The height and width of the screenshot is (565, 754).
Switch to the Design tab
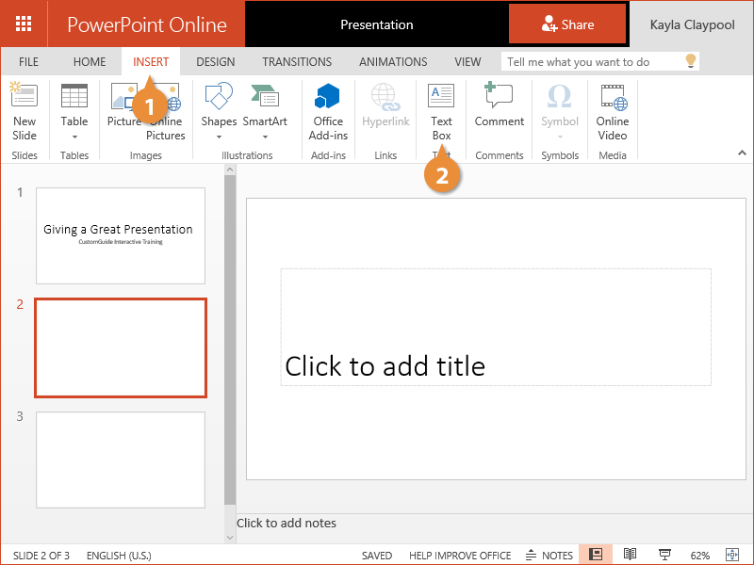click(x=215, y=62)
